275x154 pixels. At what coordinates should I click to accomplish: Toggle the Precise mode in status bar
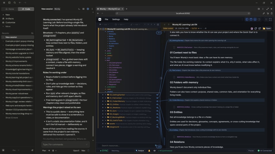251,151
